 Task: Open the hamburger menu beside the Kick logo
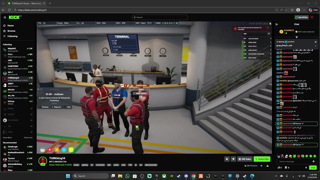coord(5,17)
